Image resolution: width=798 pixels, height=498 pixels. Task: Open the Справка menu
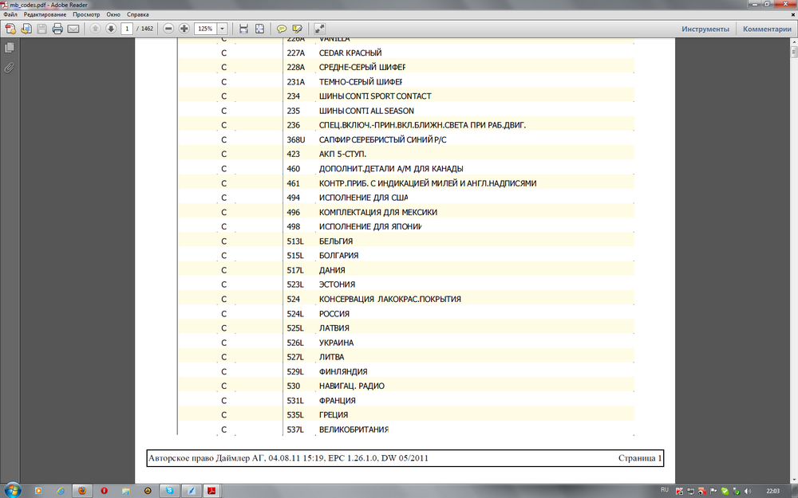point(138,14)
